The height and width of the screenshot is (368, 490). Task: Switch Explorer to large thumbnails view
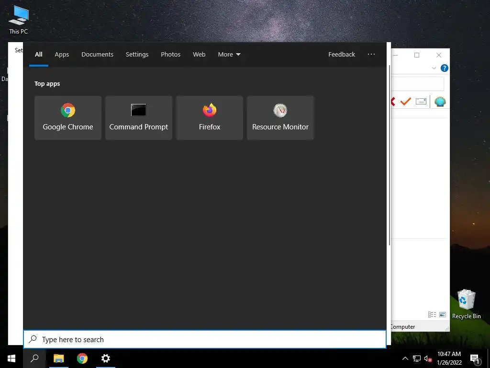click(x=443, y=314)
